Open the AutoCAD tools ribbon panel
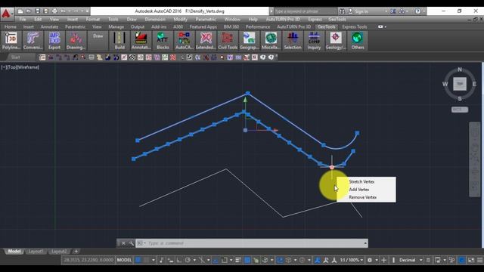The width and height of the screenshot is (484, 272). click(x=184, y=40)
